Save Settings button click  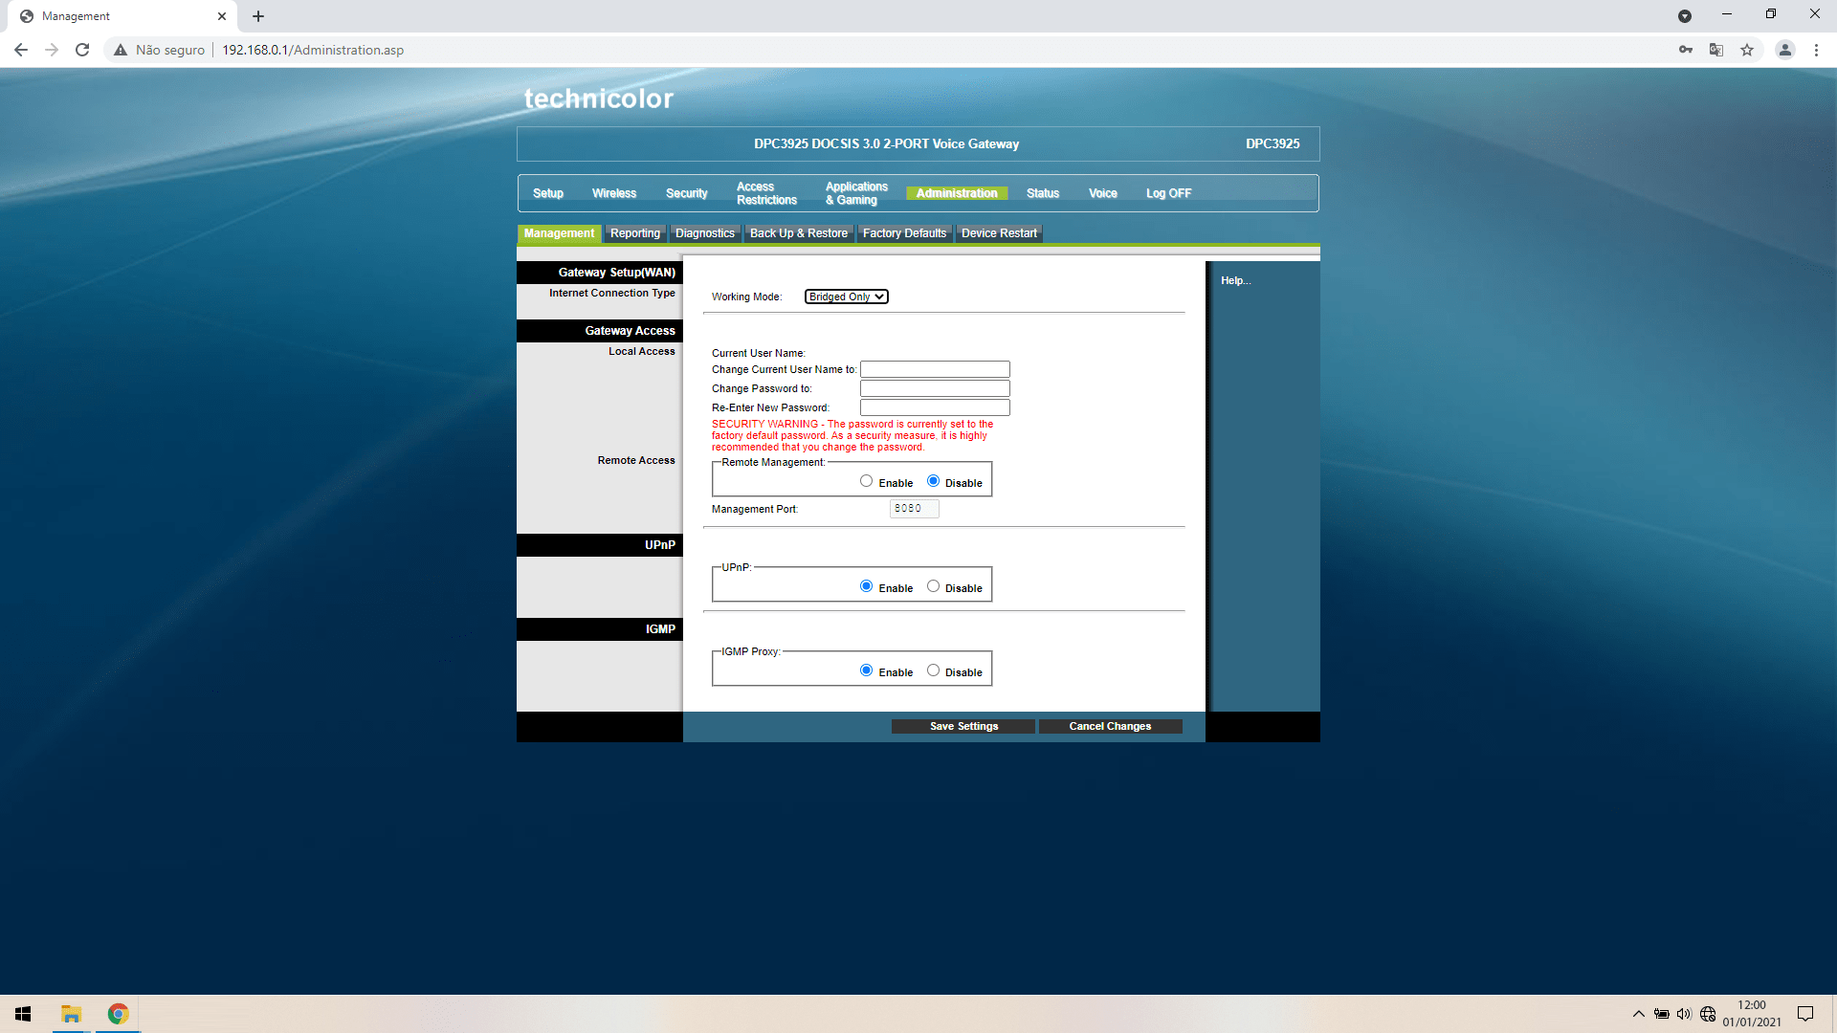[x=965, y=725]
